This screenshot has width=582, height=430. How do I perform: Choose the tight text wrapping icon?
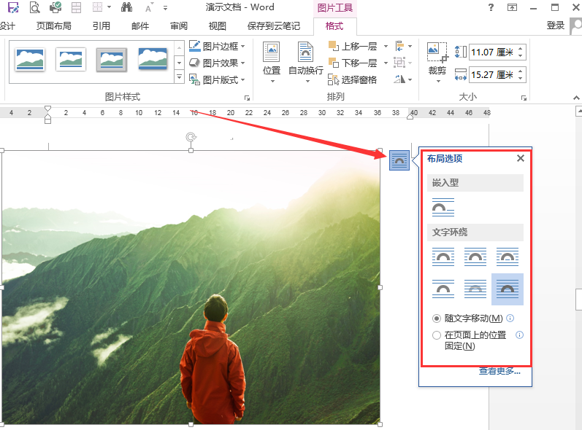(x=475, y=257)
